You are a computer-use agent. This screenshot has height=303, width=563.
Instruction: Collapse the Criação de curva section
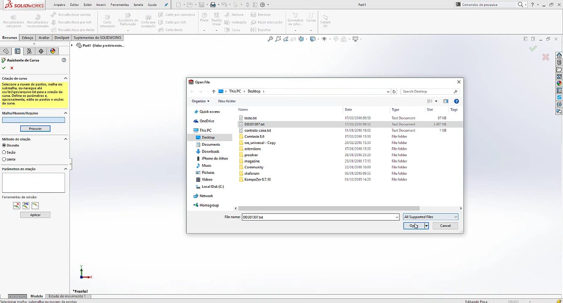pos(66,78)
